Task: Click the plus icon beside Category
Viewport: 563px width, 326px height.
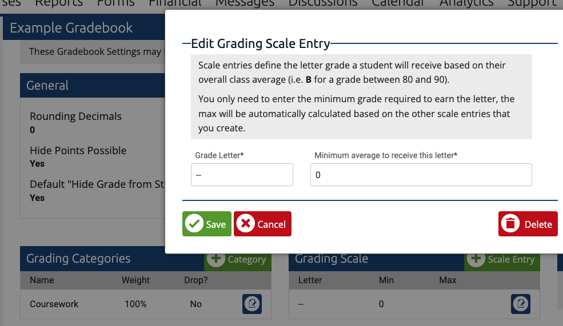Action: pyautogui.click(x=216, y=259)
